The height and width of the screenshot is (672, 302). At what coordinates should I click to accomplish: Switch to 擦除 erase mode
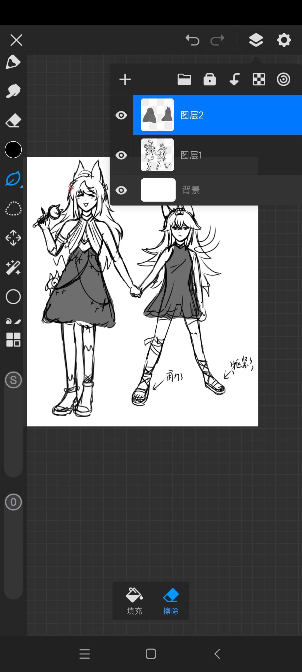(x=171, y=601)
